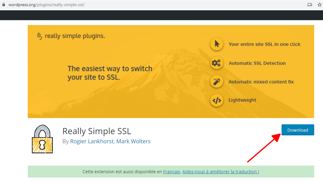The image size is (323, 183).
Task: Open Rogier Lankhorst author link
Action: click(x=92, y=141)
